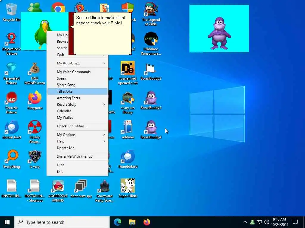Image resolution: width=305 pixels, height=228 pixels.
Task: Select My Voice Commands entry
Action: pos(77,72)
